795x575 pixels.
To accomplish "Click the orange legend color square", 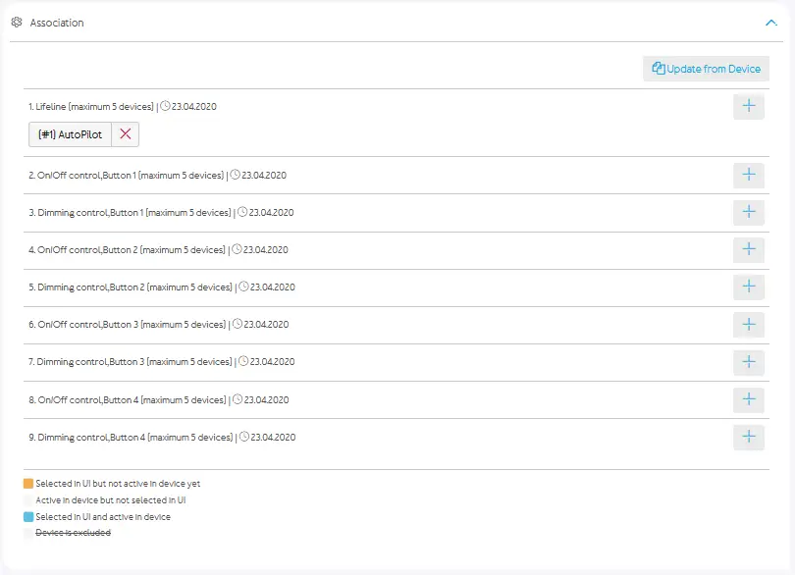I will 28,484.
